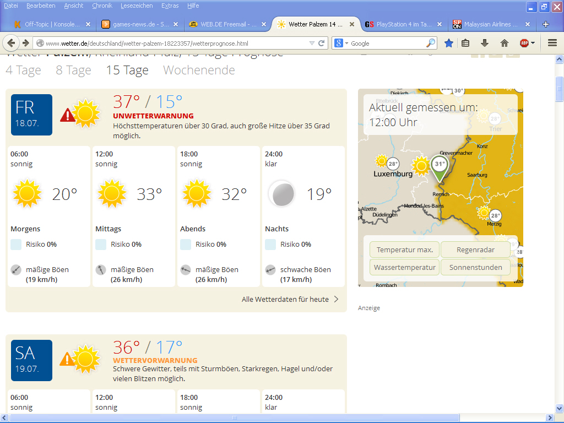Open the downloads arrow icon
This screenshot has width=564, height=423.
485,43
